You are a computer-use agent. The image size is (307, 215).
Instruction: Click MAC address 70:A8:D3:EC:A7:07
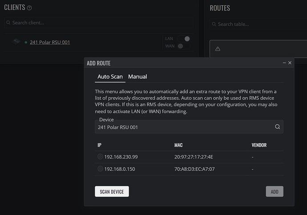(x=194, y=169)
